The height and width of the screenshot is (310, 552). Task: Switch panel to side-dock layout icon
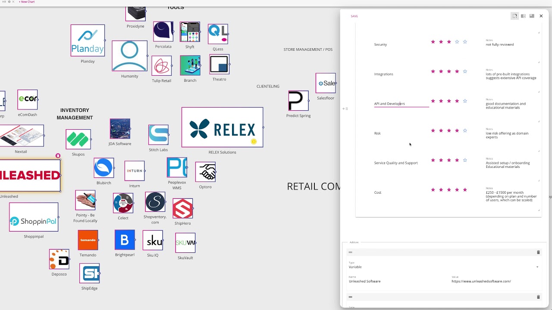[x=523, y=16]
